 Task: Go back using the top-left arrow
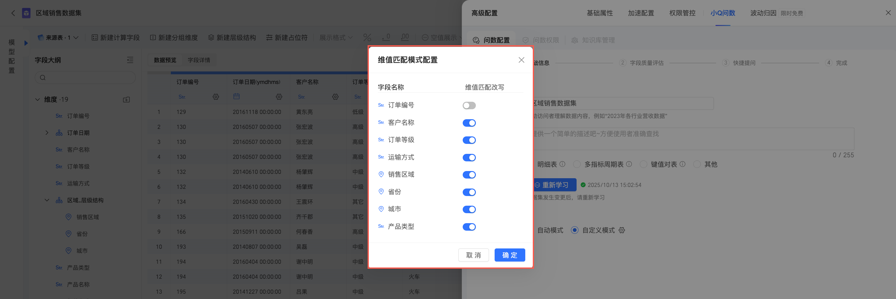coord(13,13)
